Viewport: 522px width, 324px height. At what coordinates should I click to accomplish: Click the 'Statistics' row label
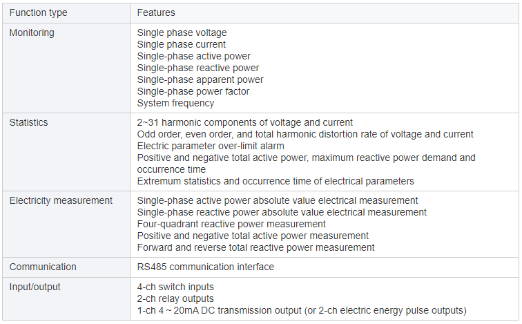[x=28, y=122]
